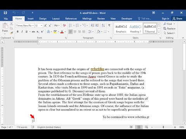Open the proofing status icon in status bar

pos(33,127)
